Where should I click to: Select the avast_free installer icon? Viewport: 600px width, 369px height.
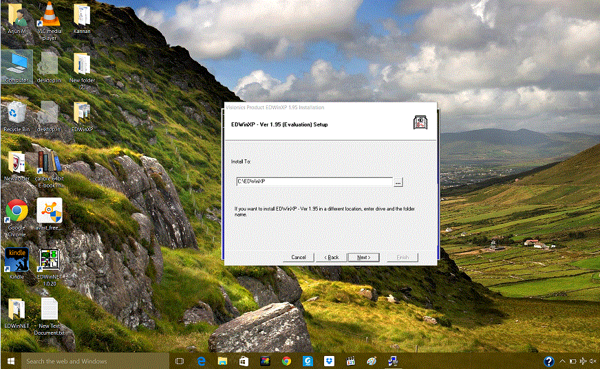[x=50, y=214]
